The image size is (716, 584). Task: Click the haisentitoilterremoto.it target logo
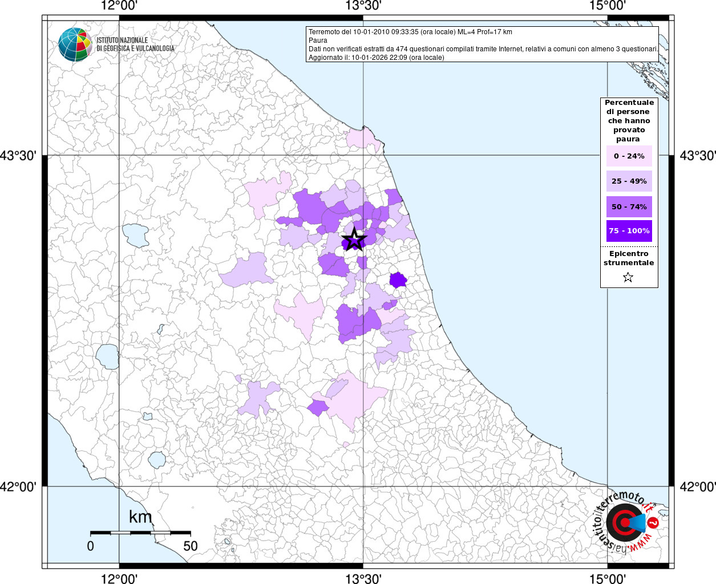[626, 523]
